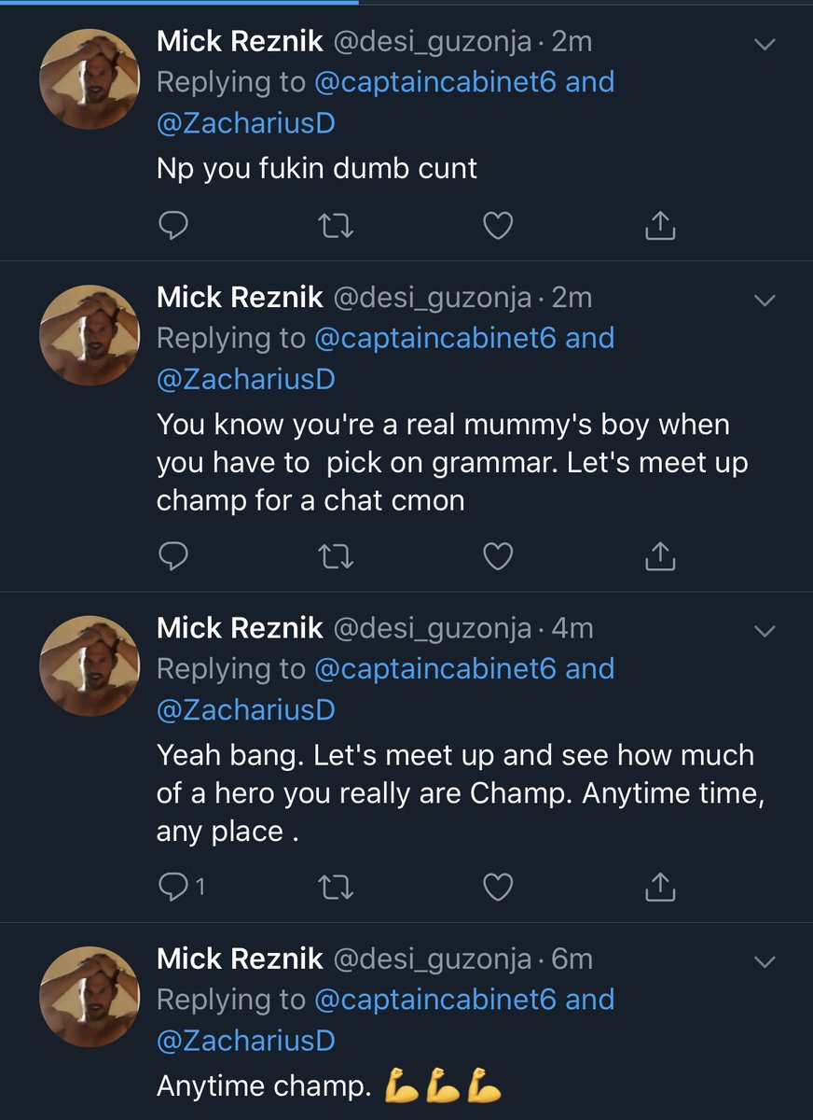Reply to the mummy's boy tweet
This screenshot has width=813, height=1120.
click(173, 556)
